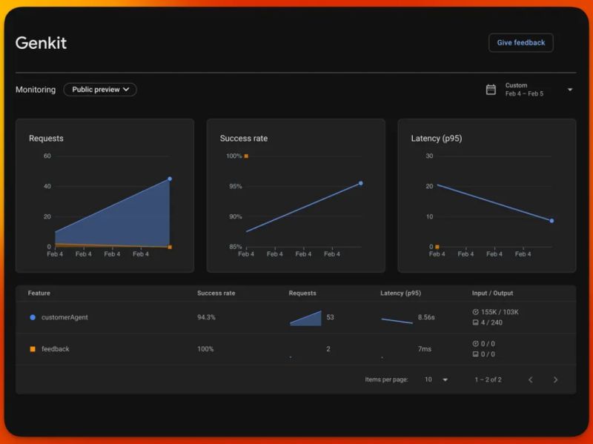Go to the next page arrow

pyautogui.click(x=555, y=380)
